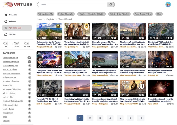The image size is (177, 125).
Task: Open the zombie Dead Man Walker thumbnail
Action: [x=49, y=88]
